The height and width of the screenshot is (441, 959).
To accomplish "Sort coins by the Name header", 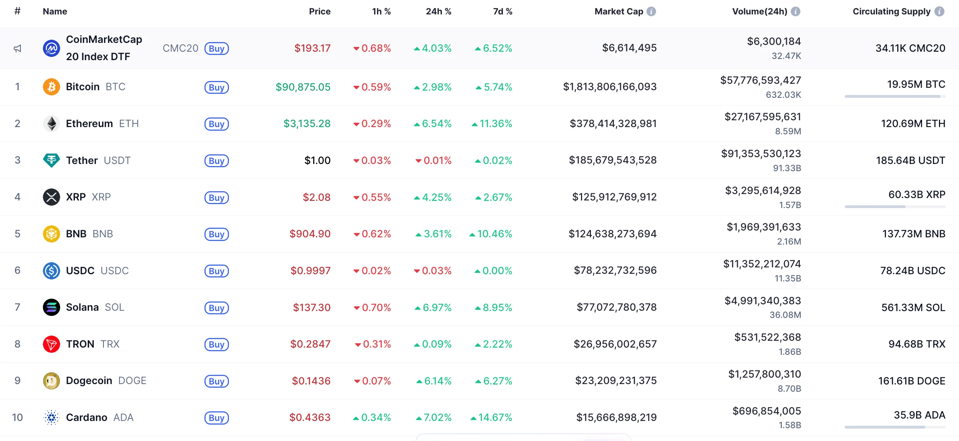I will [x=55, y=12].
